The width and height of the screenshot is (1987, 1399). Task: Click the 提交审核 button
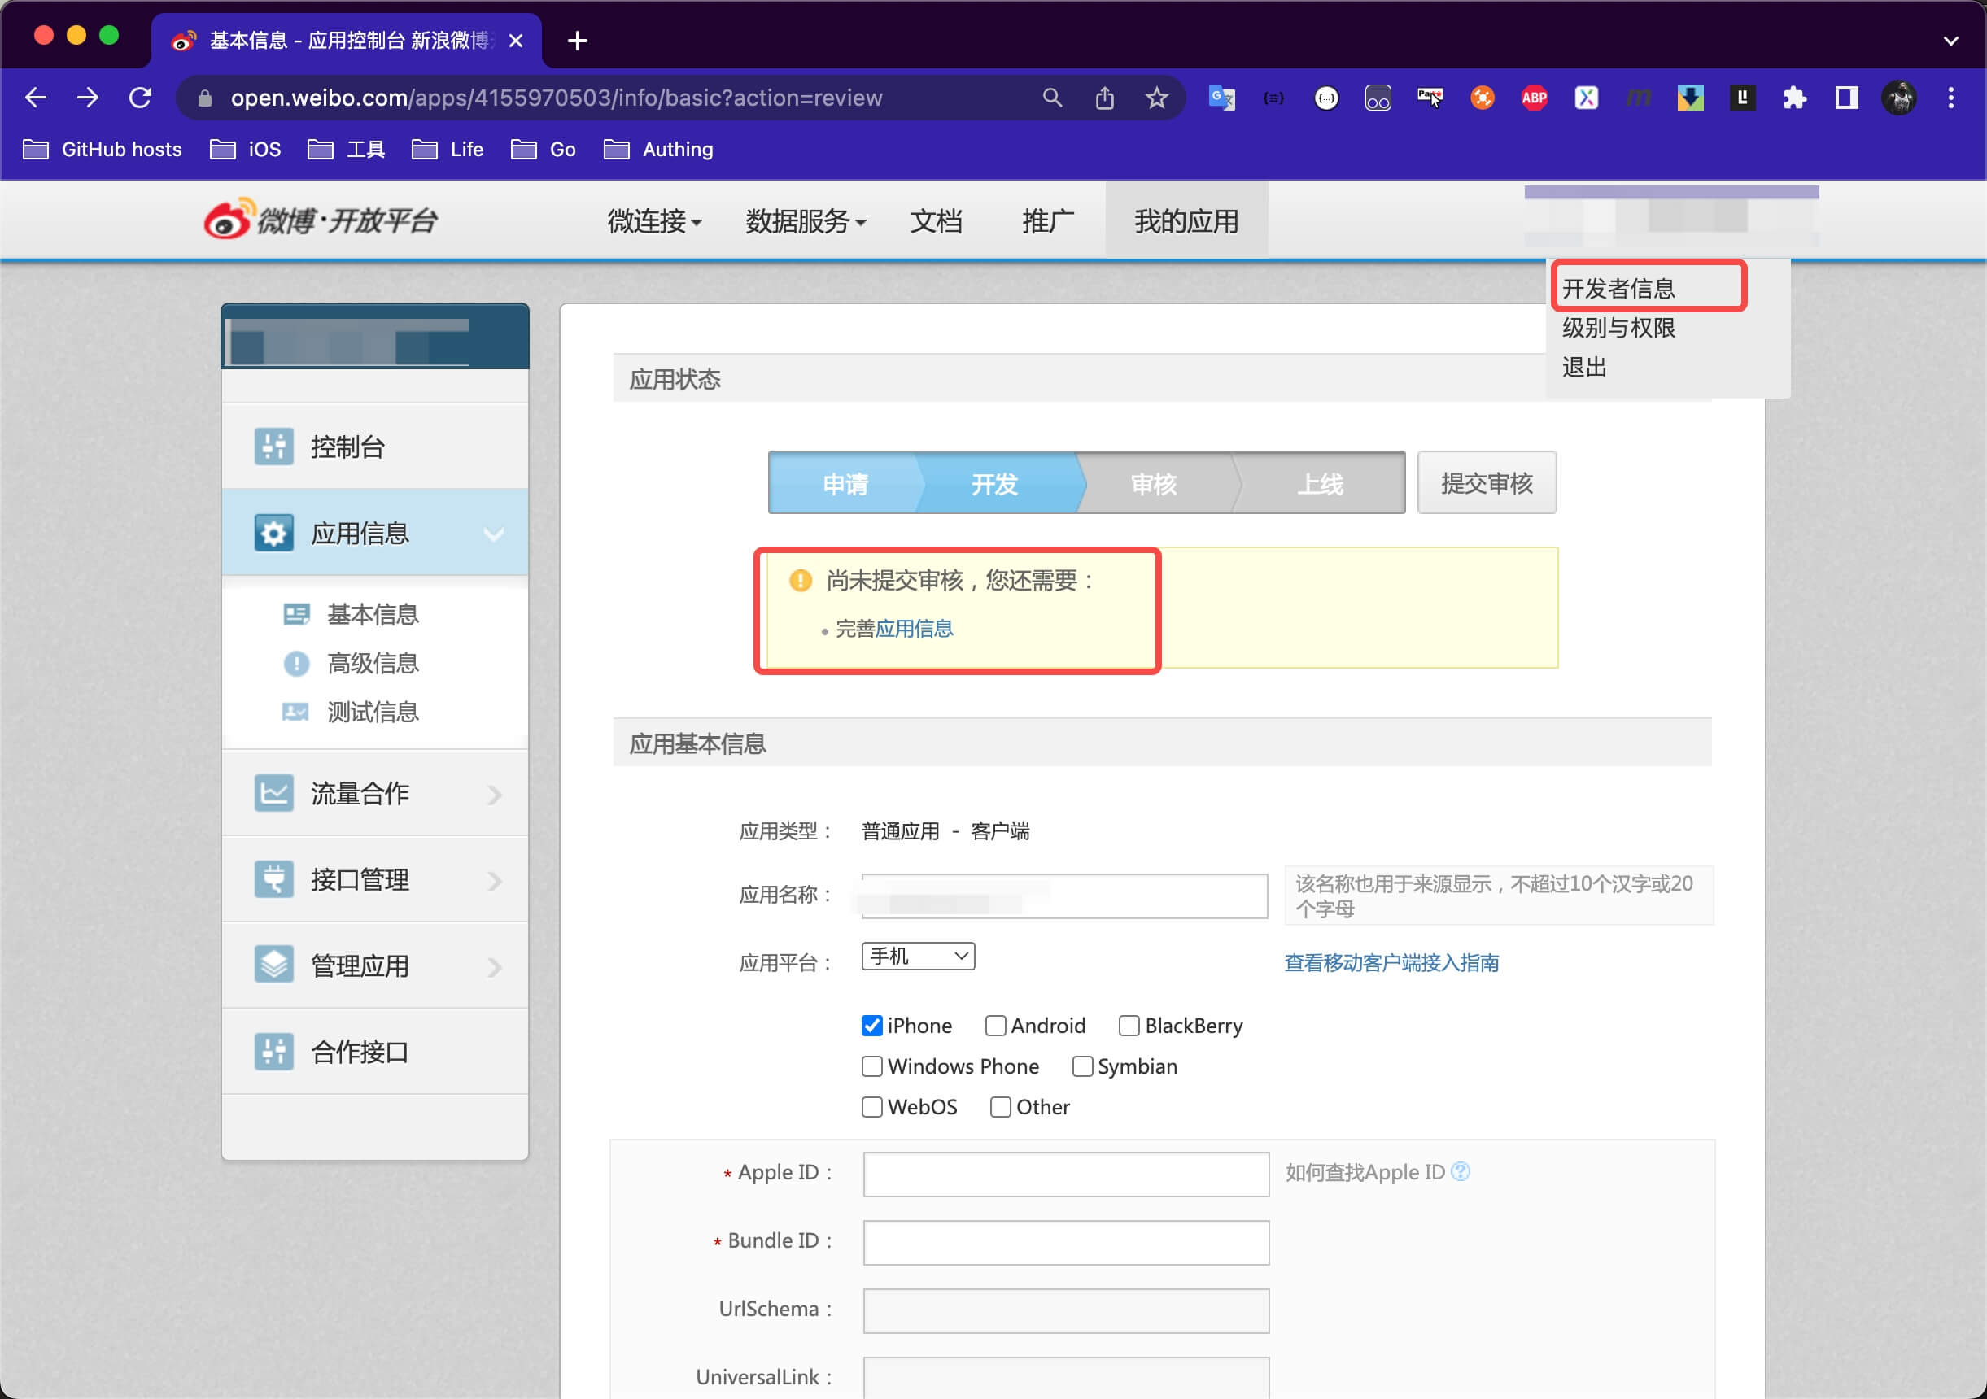tap(1486, 483)
